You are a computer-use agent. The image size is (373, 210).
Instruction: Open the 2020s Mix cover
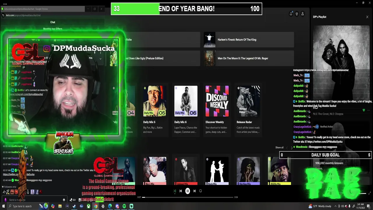(279, 171)
